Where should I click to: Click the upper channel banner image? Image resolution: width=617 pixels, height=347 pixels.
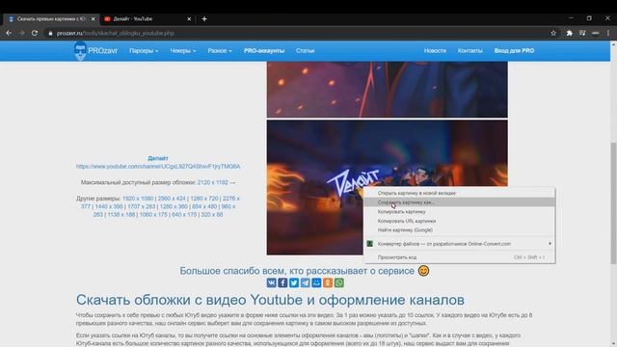point(388,90)
